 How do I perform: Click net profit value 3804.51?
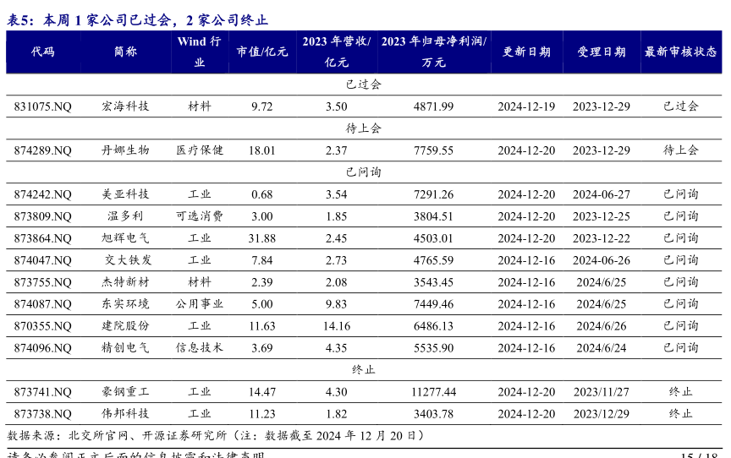click(433, 216)
